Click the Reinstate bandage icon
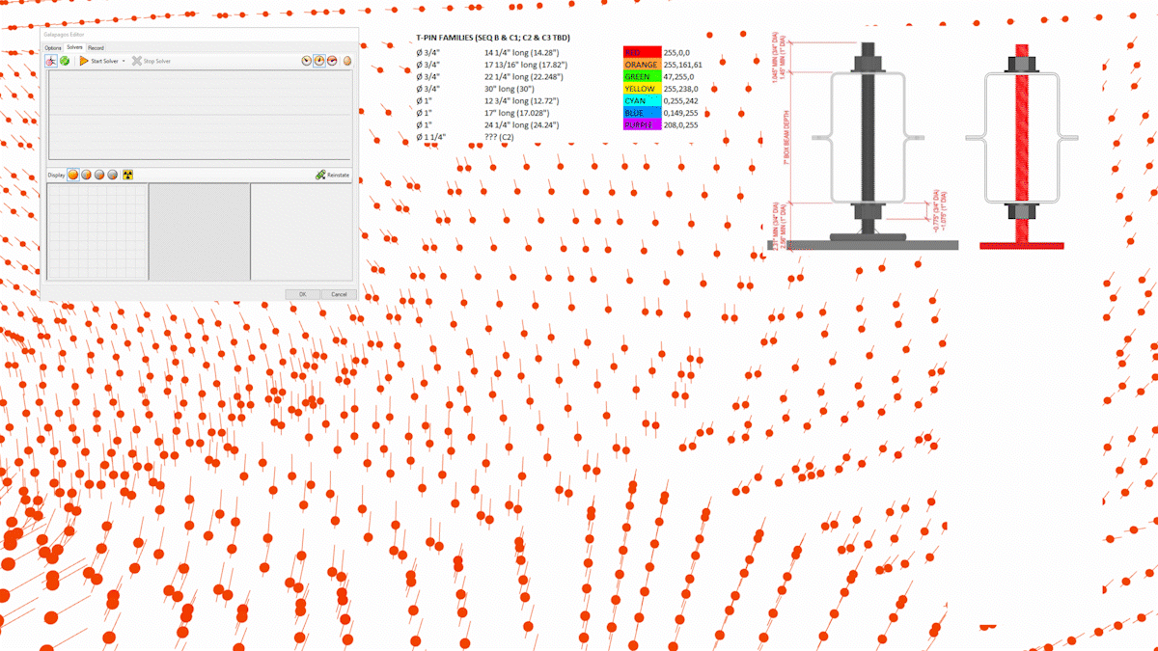The image size is (1158, 651). click(319, 176)
